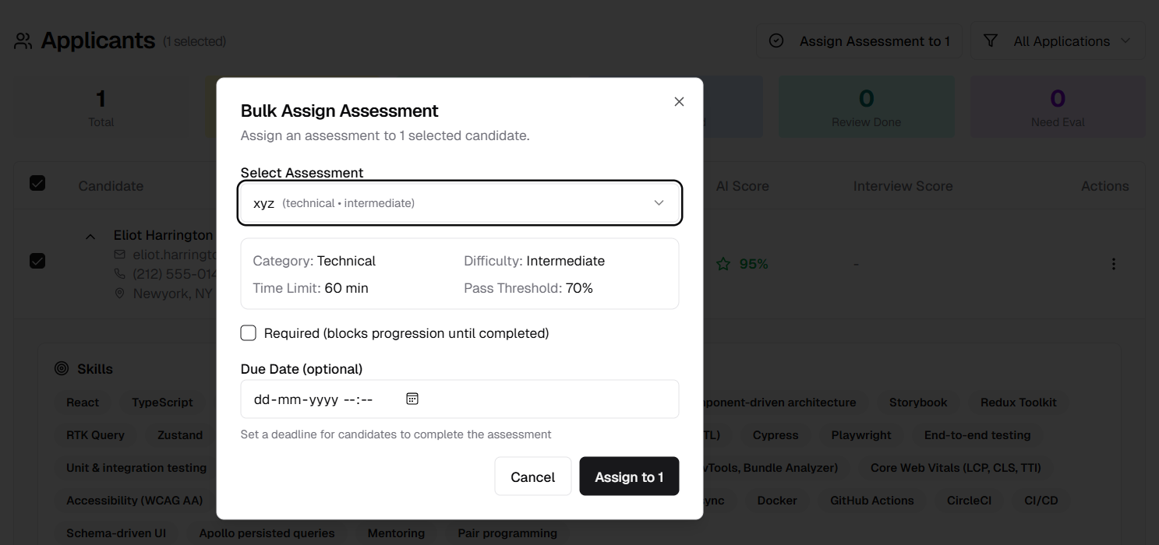Click Assign Assessment to 1 in header
This screenshot has width=1159, height=545.
click(x=860, y=41)
